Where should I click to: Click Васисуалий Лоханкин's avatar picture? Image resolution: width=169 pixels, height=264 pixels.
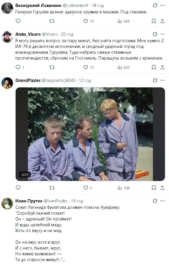[x=7, y=8]
